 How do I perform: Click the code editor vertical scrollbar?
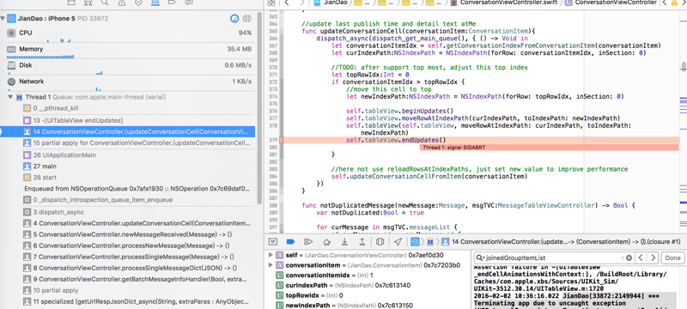click(684, 67)
